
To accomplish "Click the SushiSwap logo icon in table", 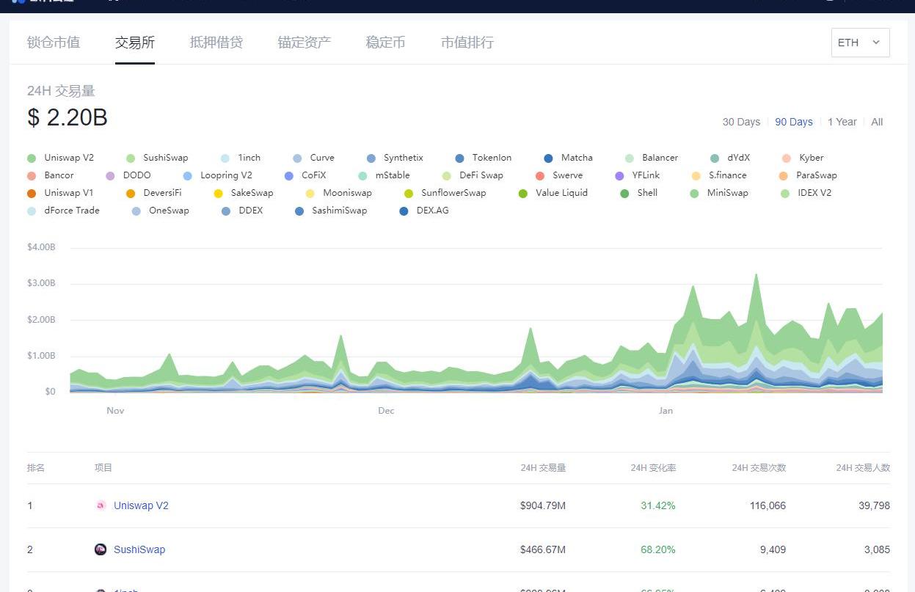I will tap(101, 549).
